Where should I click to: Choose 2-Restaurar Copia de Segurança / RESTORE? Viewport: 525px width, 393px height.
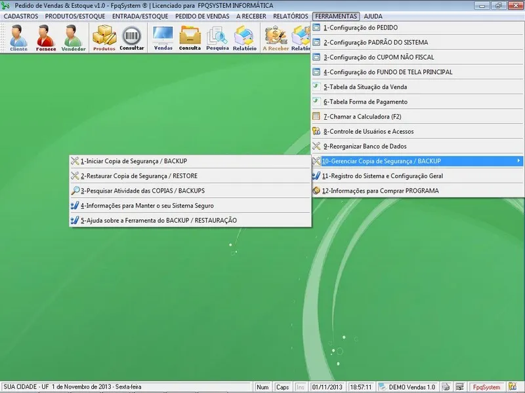tap(138, 176)
